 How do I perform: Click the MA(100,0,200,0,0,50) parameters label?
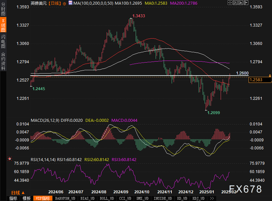point(93,3)
